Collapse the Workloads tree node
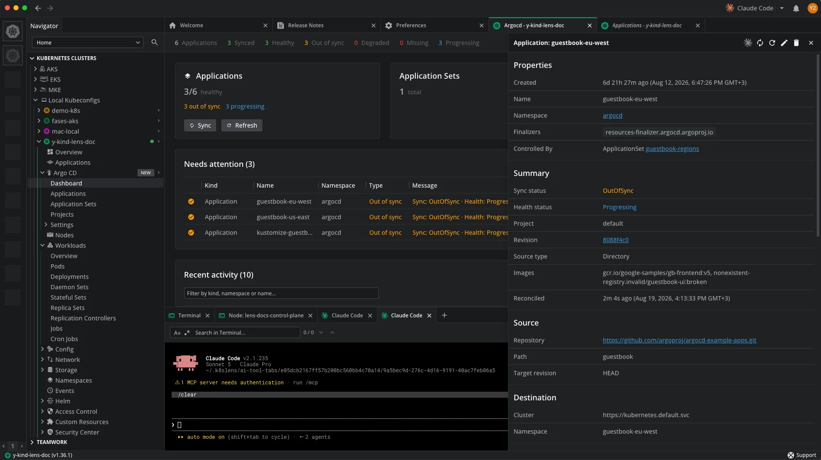This screenshot has height=460, width=821. pos(42,245)
